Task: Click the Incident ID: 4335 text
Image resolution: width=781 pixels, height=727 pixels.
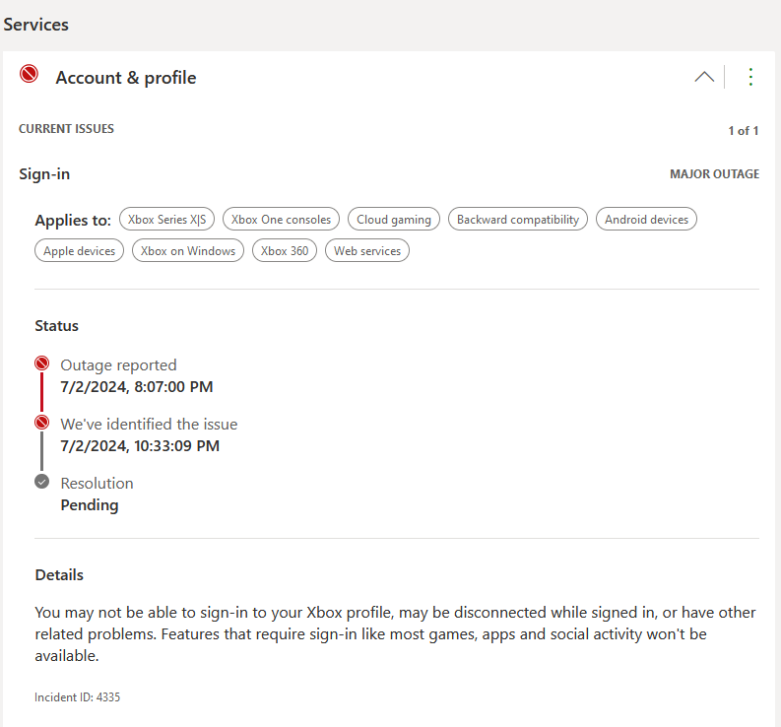Action: pos(77,697)
